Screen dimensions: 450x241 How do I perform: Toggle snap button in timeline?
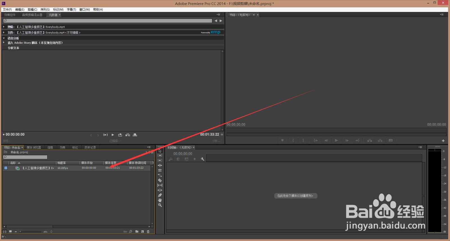(178, 159)
